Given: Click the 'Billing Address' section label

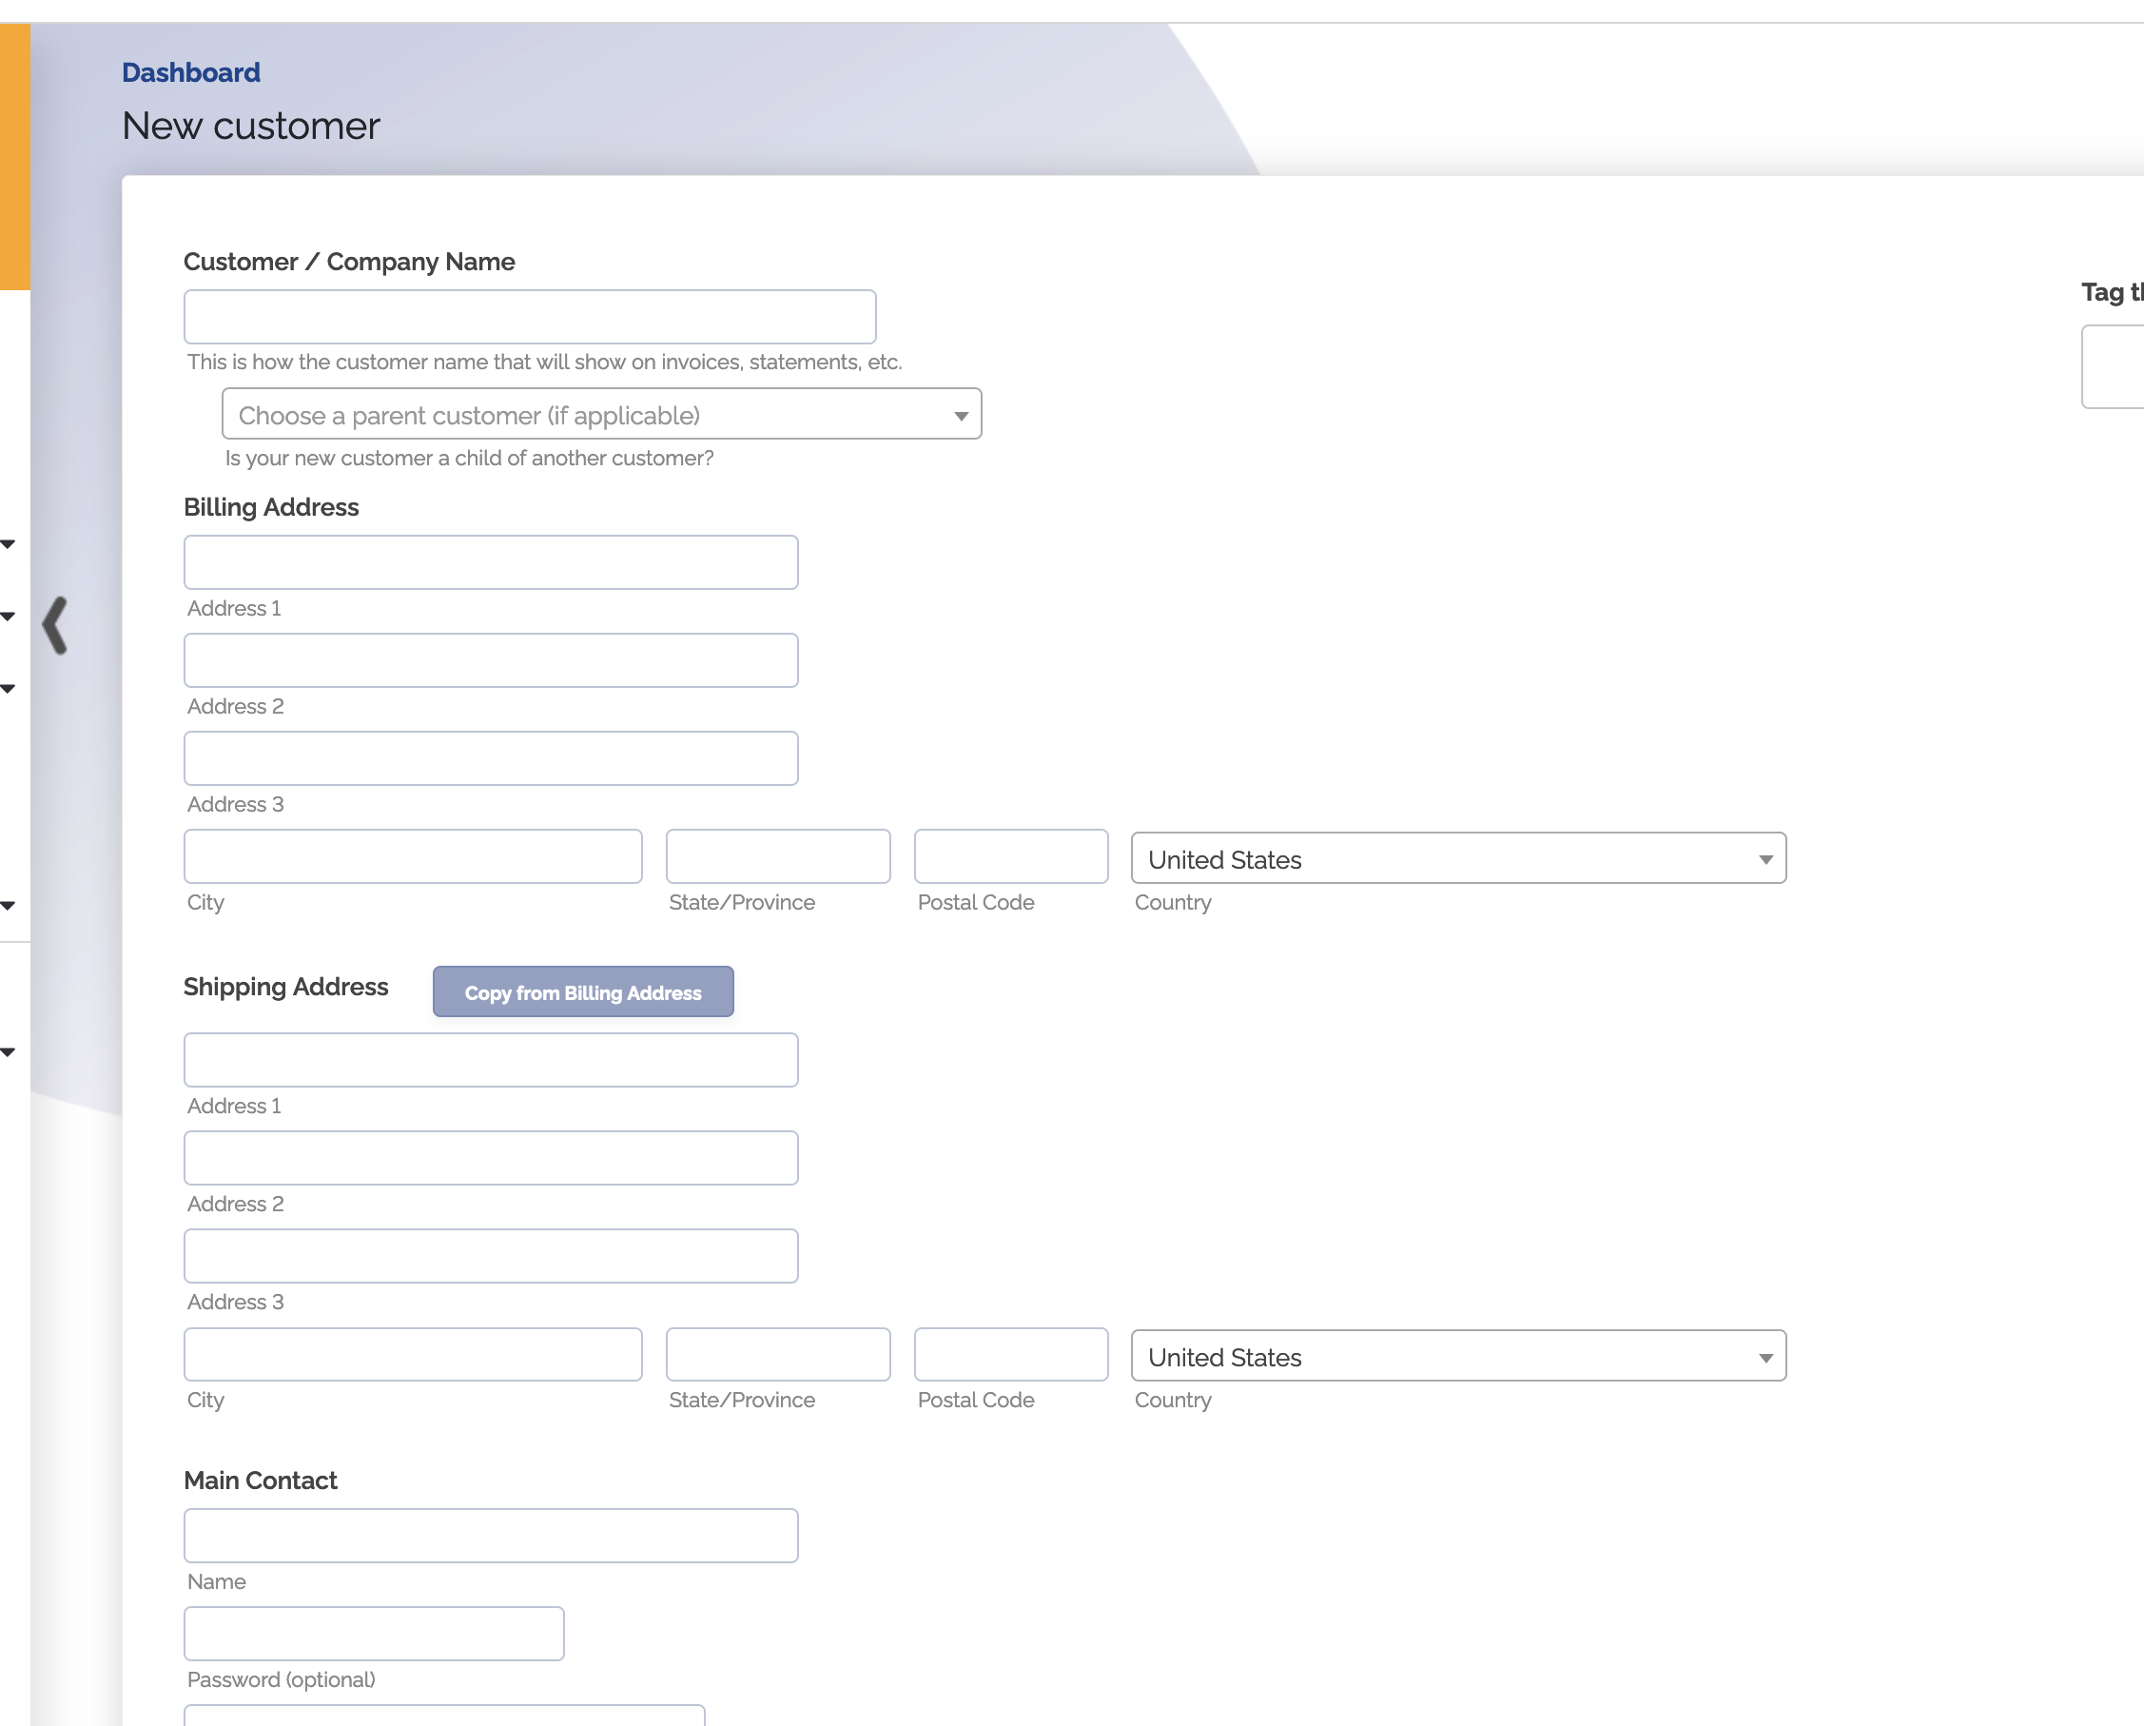Looking at the screenshot, I should pos(271,507).
